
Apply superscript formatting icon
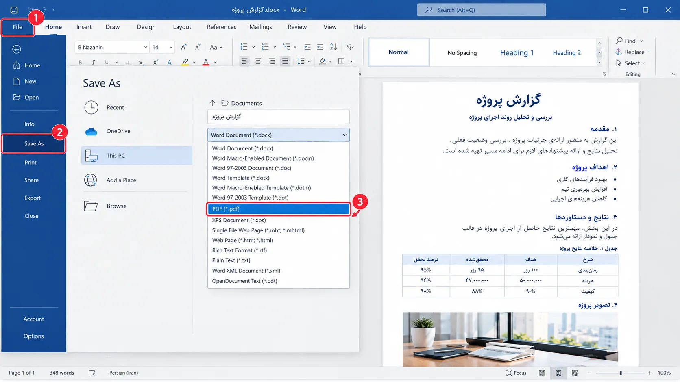pos(155,62)
